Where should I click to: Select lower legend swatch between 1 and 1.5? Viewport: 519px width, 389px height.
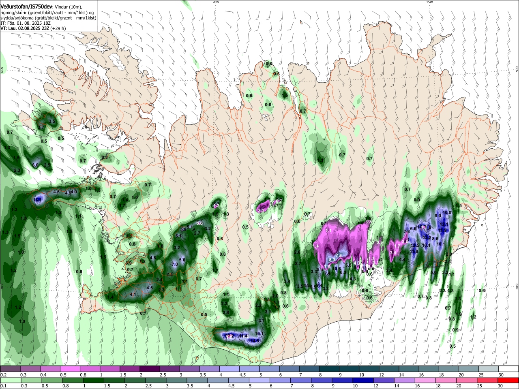point(93,380)
